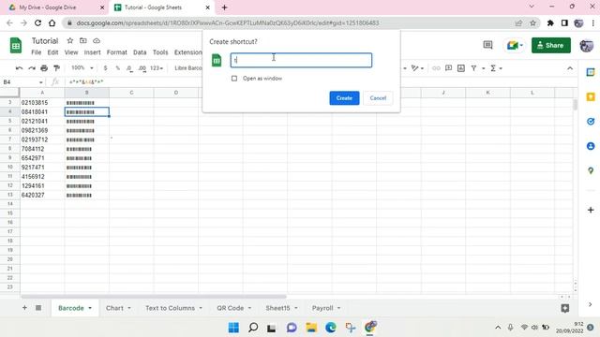Image resolution: width=600 pixels, height=337 pixels.
Task: Select cell with 6420327
Action: (x=42, y=195)
